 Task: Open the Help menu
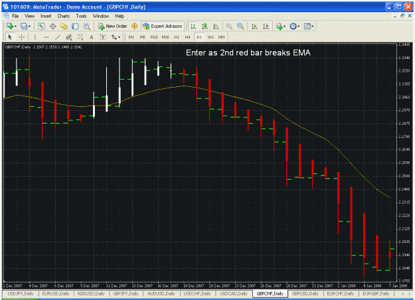[x=120, y=16]
